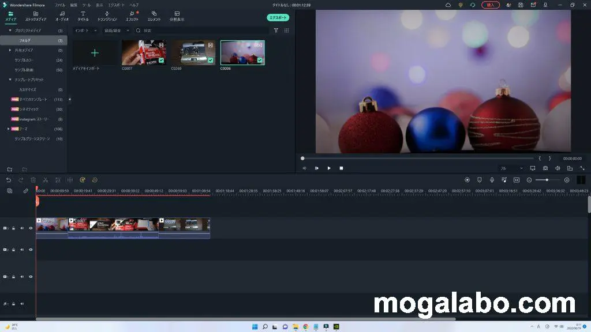Viewport: 591px width, 332px height.
Task: Open the ファイル menu
Action: [x=60, y=5]
